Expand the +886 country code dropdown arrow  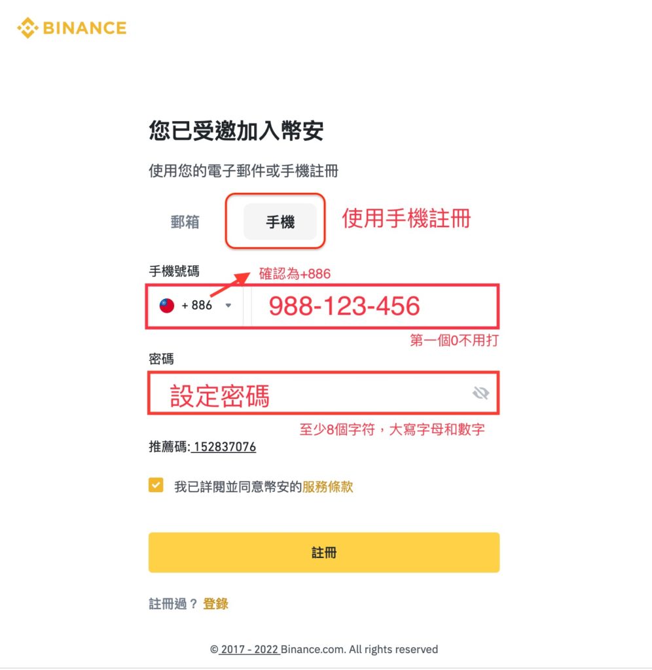pyautogui.click(x=228, y=306)
